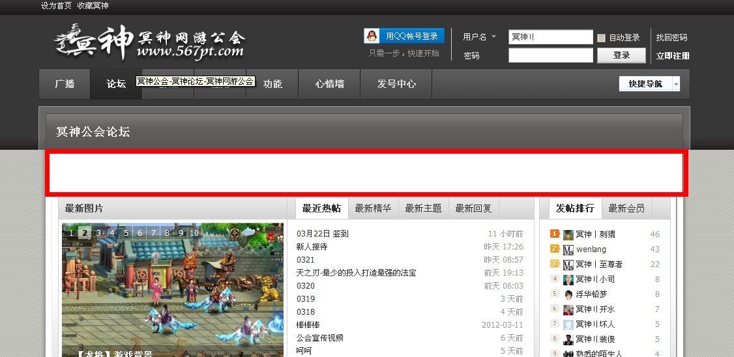Focus the 密码 input field

pos(552,55)
